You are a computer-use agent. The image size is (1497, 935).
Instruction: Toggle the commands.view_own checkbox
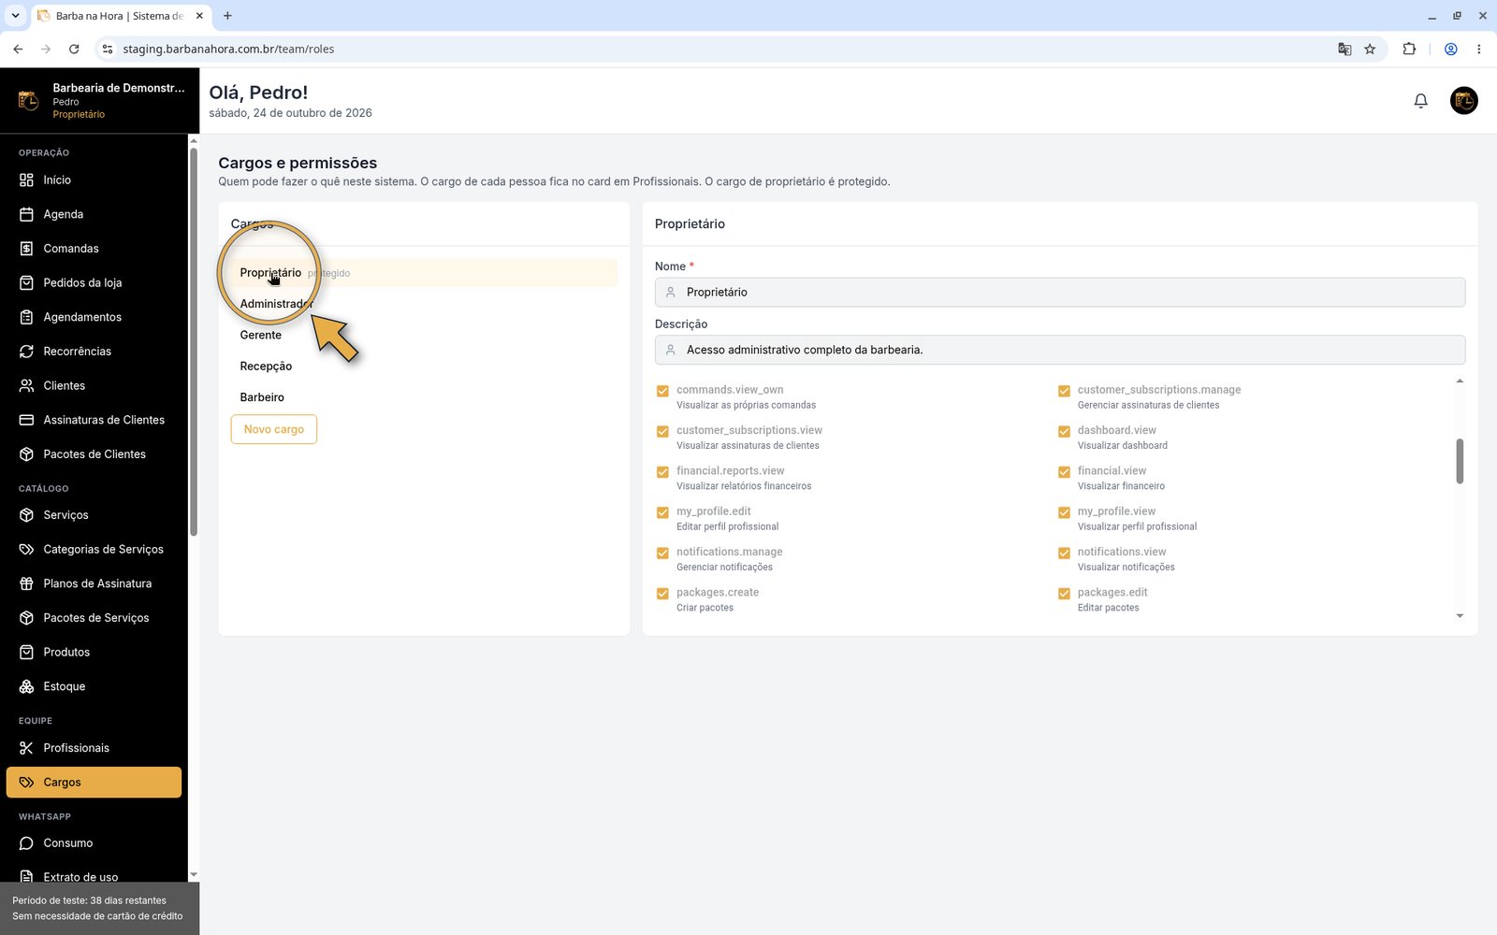point(662,391)
